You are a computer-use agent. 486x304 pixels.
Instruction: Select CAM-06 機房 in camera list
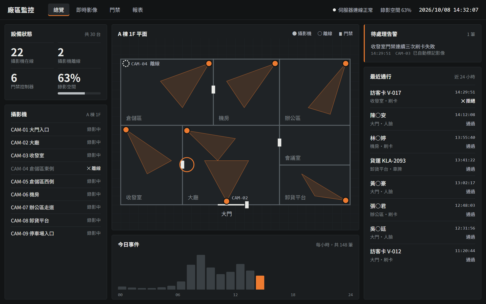pyautogui.click(x=56, y=194)
